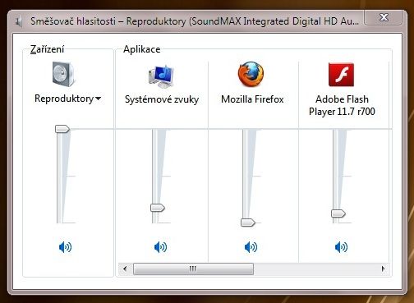This screenshot has height=303, width=414.
Task: Click the Adobe Flash Player icon
Action: pos(341,75)
